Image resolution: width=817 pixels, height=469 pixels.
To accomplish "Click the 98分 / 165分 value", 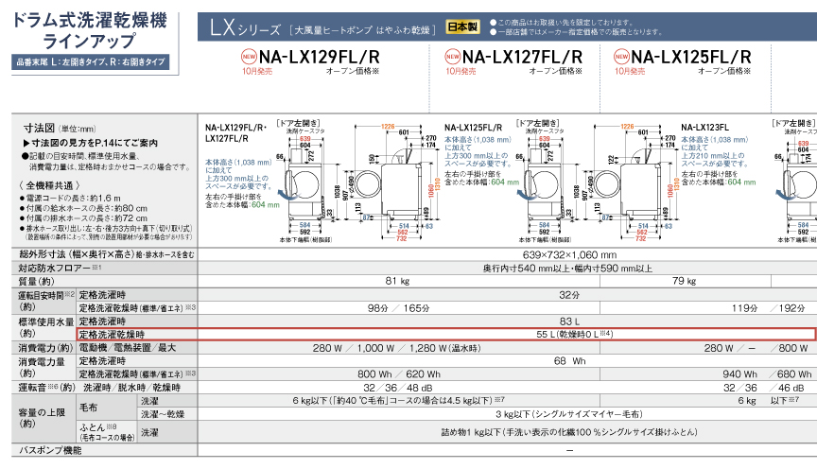I will [x=399, y=308].
